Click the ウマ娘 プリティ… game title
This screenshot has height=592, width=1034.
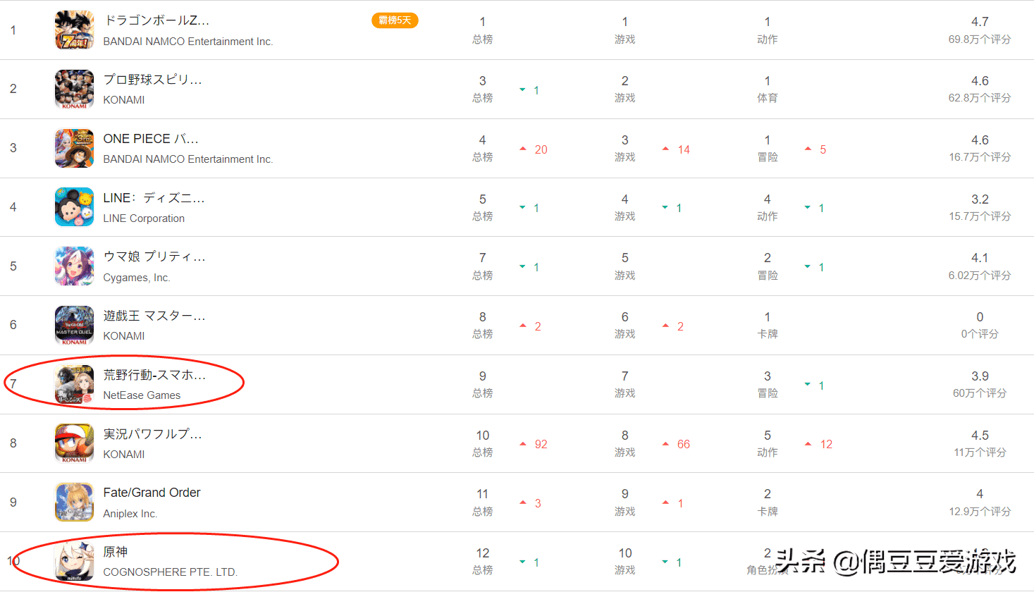click(x=154, y=257)
